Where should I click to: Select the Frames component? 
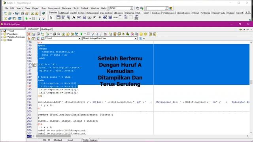[58, 17]
